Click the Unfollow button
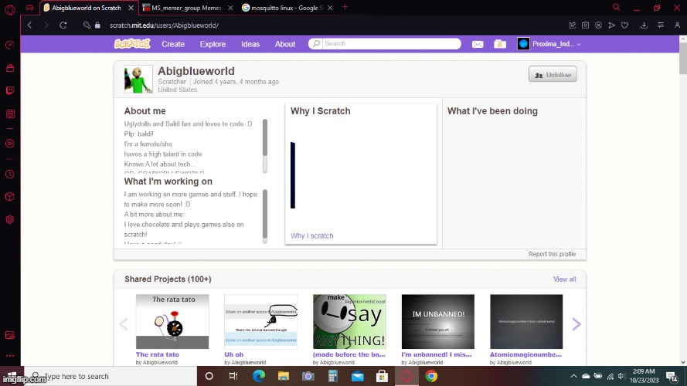This screenshot has height=386, width=687. (553, 75)
